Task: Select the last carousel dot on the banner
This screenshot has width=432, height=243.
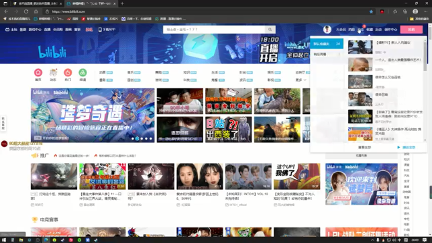Action: [x=151, y=138]
